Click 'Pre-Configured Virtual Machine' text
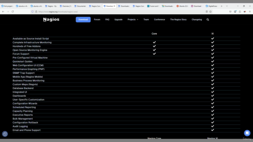253x142 pixels. 30,58
